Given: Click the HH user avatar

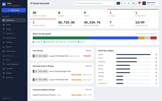Looking at the screenshot, I should coord(144,3).
